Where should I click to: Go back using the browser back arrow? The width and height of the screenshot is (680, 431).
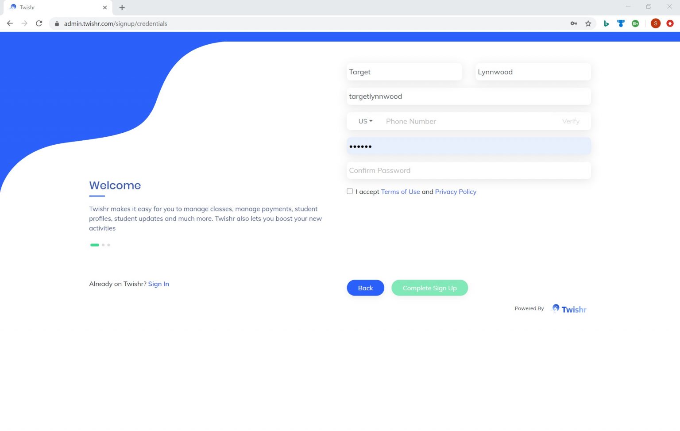coord(10,23)
